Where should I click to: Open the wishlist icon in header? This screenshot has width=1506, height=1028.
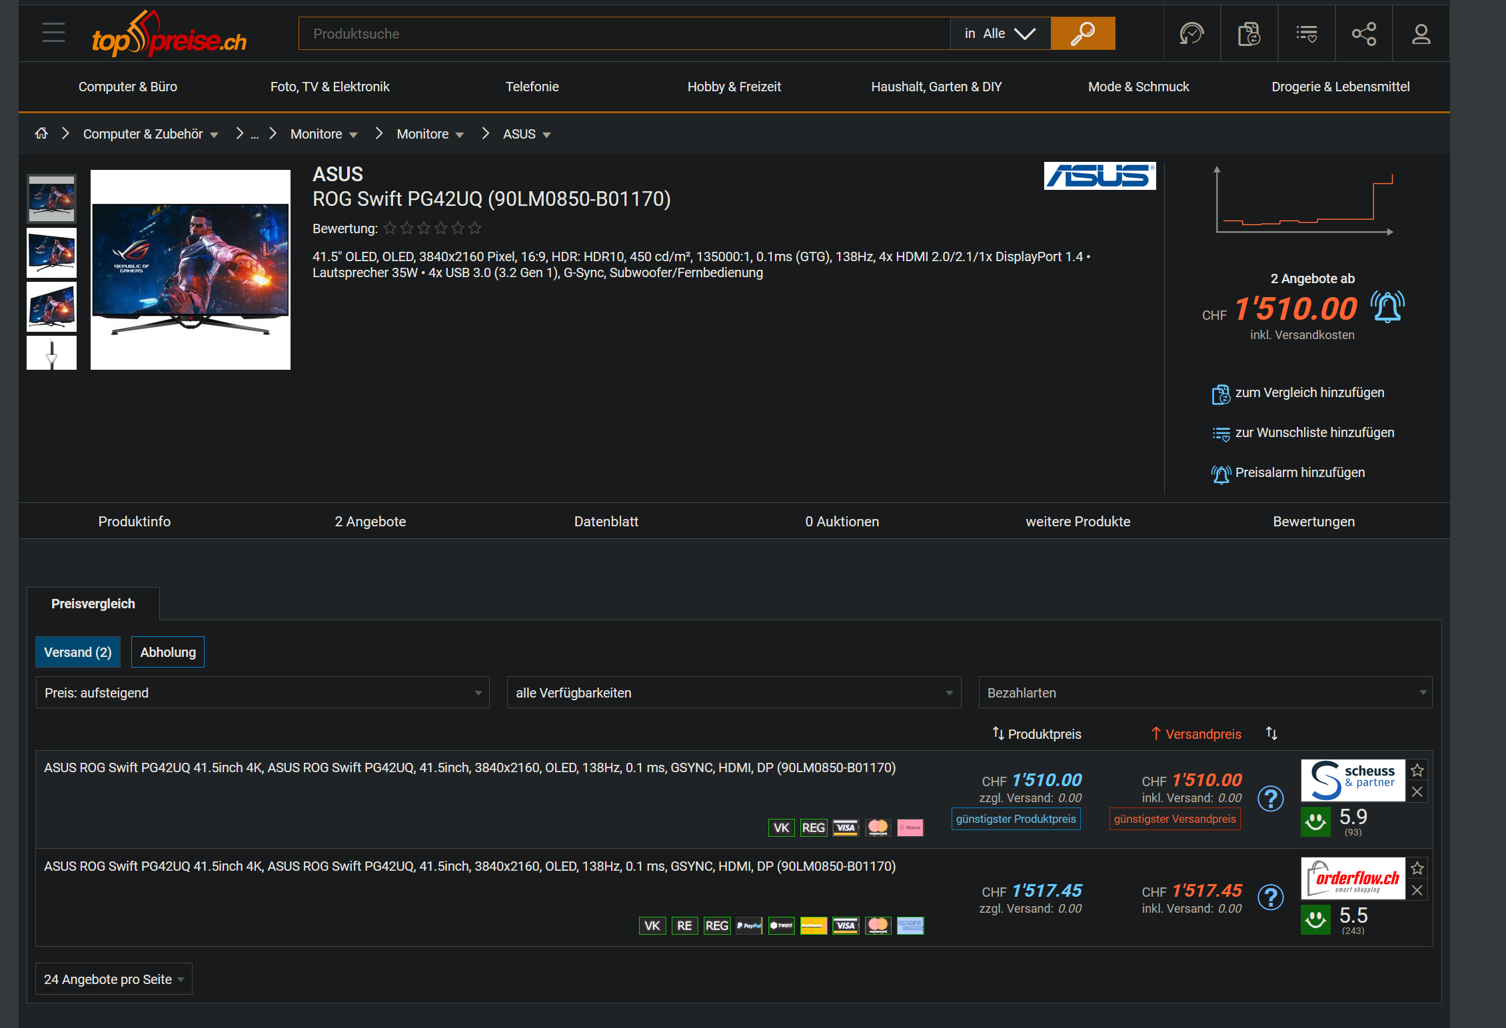coord(1306,33)
